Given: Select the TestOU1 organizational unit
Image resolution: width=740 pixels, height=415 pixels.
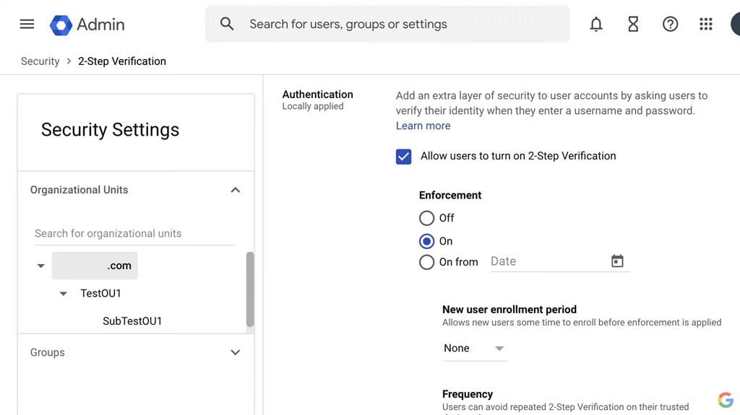Looking at the screenshot, I should click(x=100, y=293).
